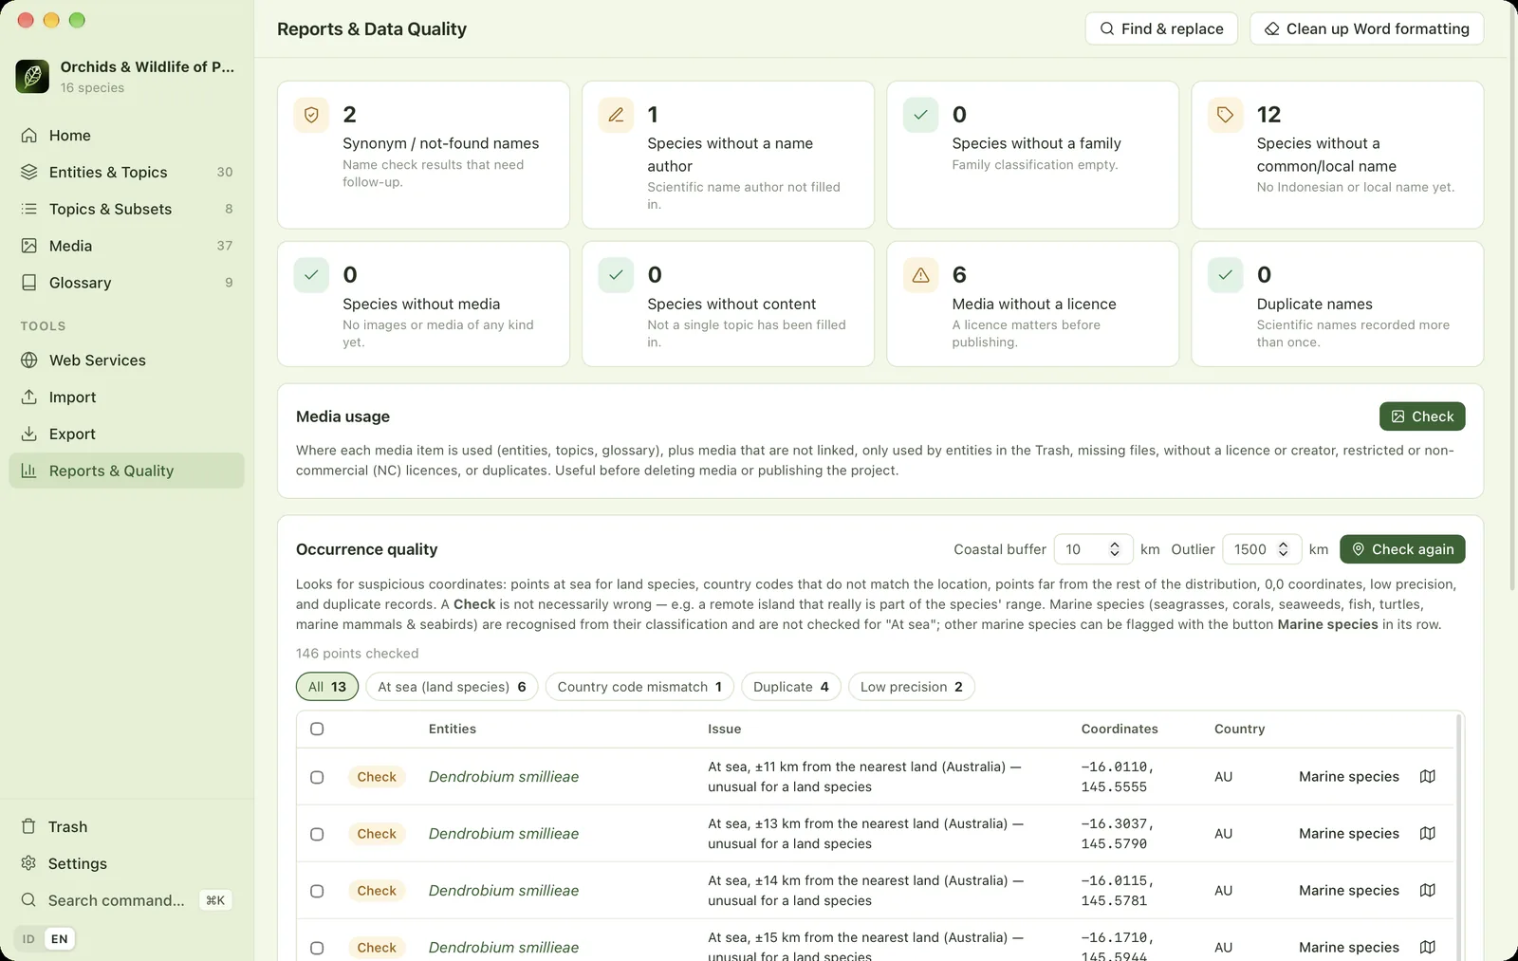1518x961 pixels.
Task: Tick the checkbox for the ±14 km Dendrobium smillieae row
Action: point(317,891)
